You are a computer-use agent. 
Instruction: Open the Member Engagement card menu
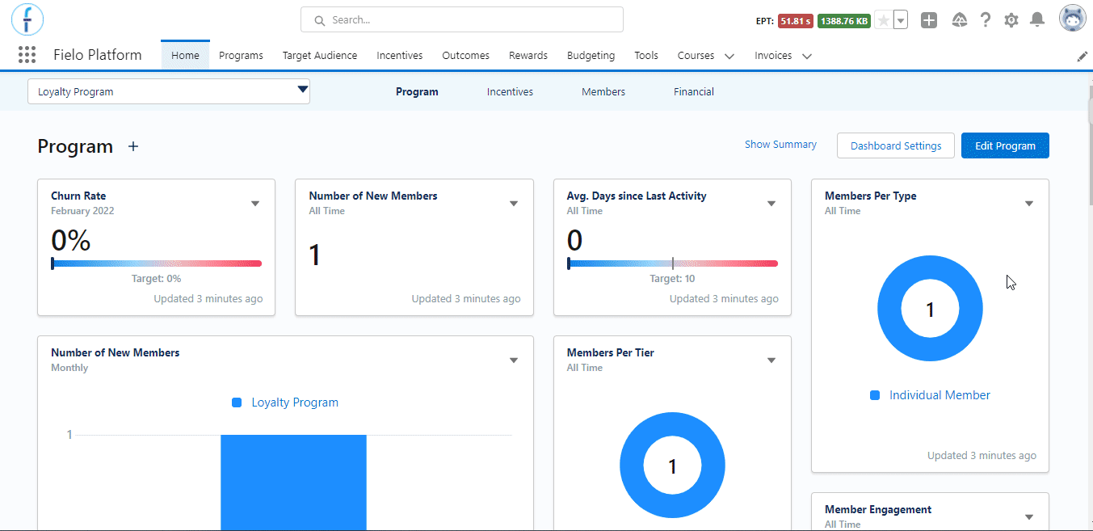pos(1029,517)
